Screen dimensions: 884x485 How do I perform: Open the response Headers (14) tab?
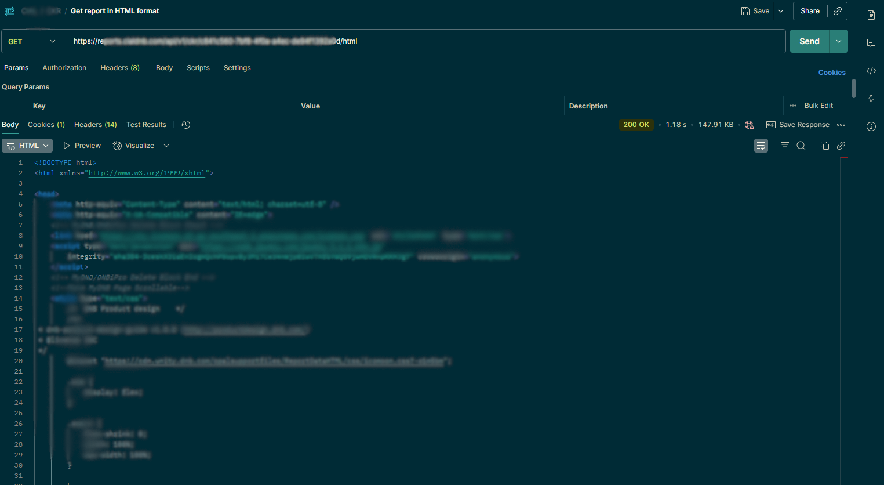pyautogui.click(x=96, y=125)
